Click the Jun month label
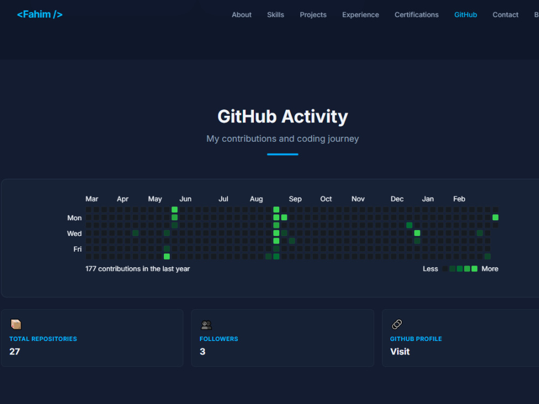 185,199
